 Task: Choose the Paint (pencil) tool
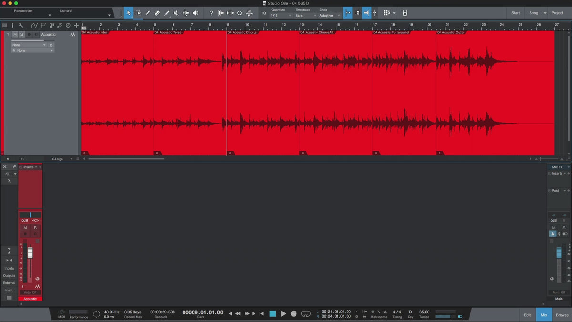point(166,13)
